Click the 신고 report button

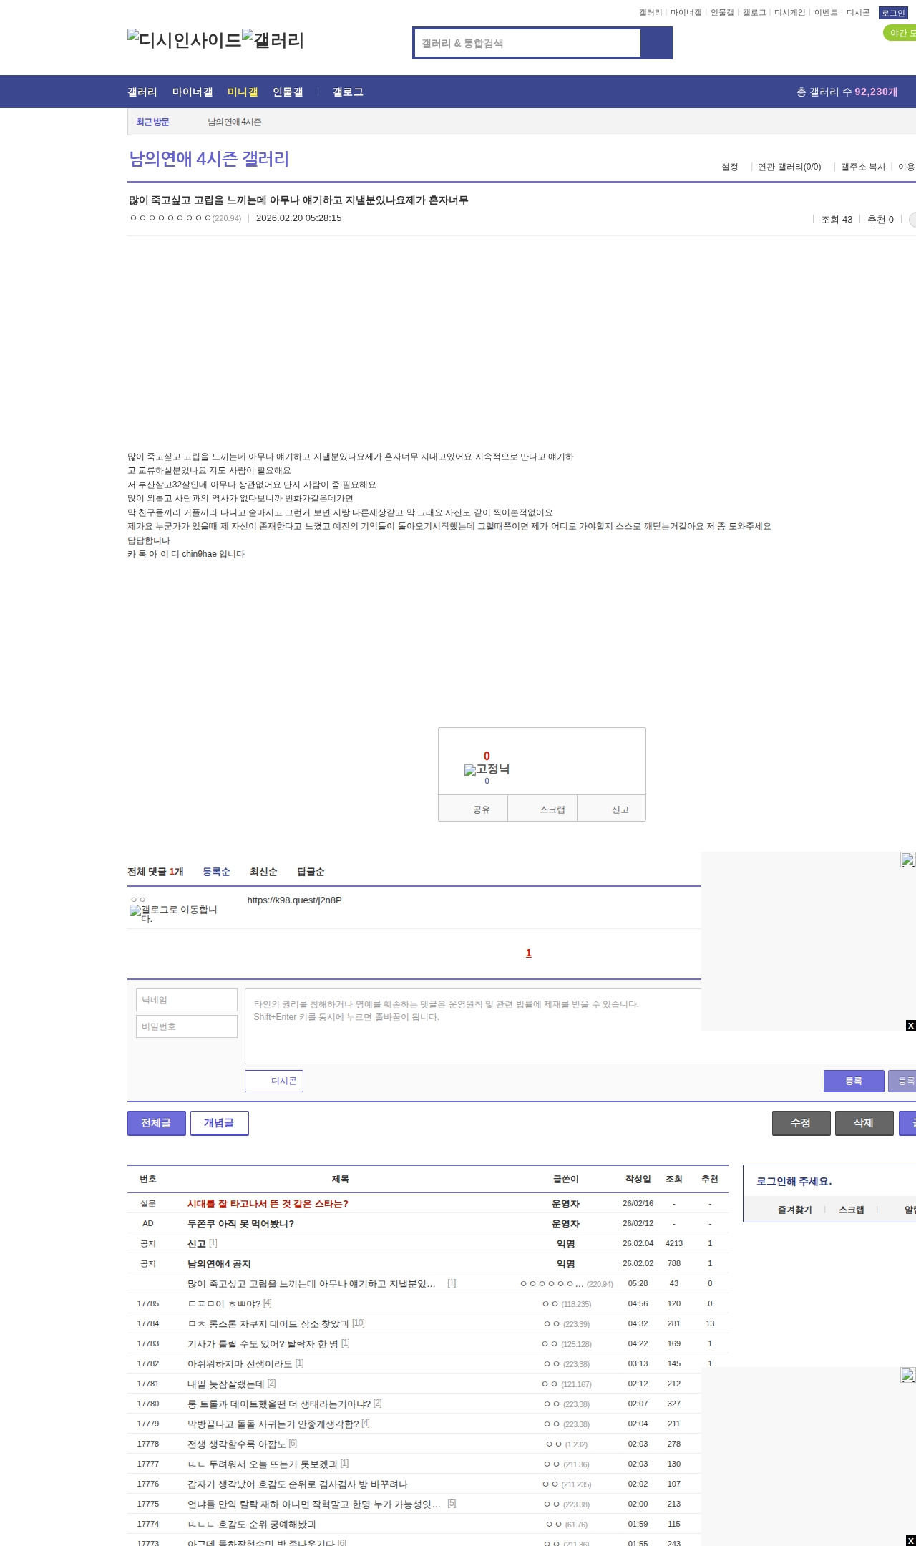coord(620,810)
